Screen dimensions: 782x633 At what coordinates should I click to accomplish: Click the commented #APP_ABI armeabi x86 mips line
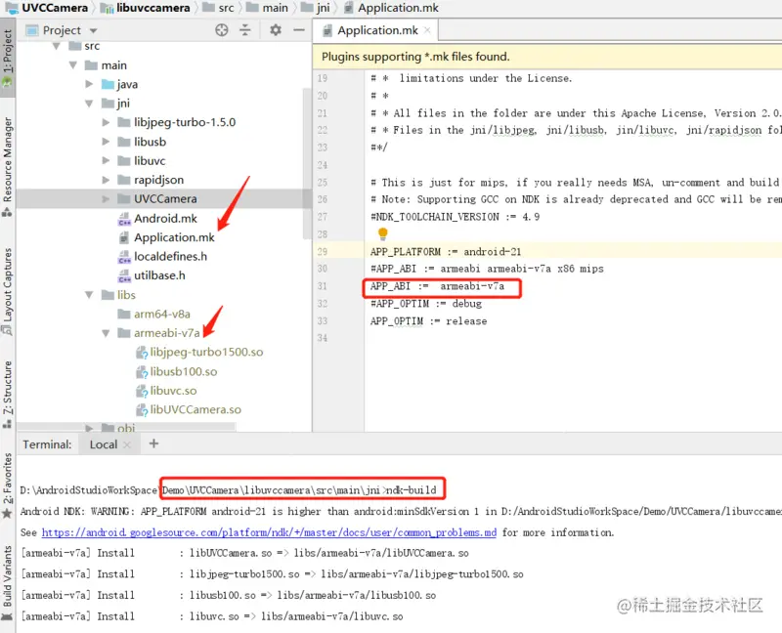(487, 269)
